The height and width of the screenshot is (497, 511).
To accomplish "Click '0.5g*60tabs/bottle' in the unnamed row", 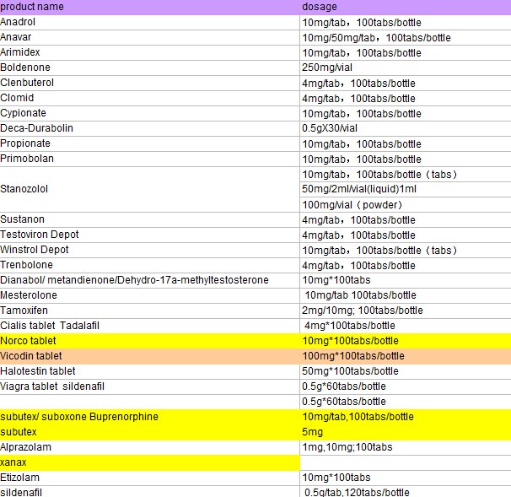I will (406, 402).
